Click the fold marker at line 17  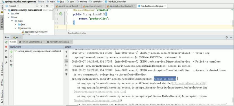[x=66, y=23]
